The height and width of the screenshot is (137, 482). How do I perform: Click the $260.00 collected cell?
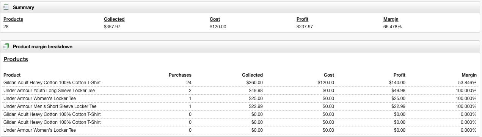(254, 82)
